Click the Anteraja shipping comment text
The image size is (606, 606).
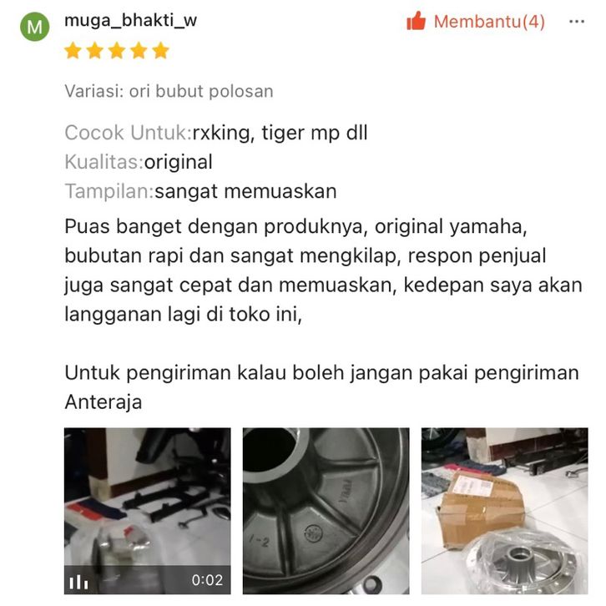(x=321, y=387)
